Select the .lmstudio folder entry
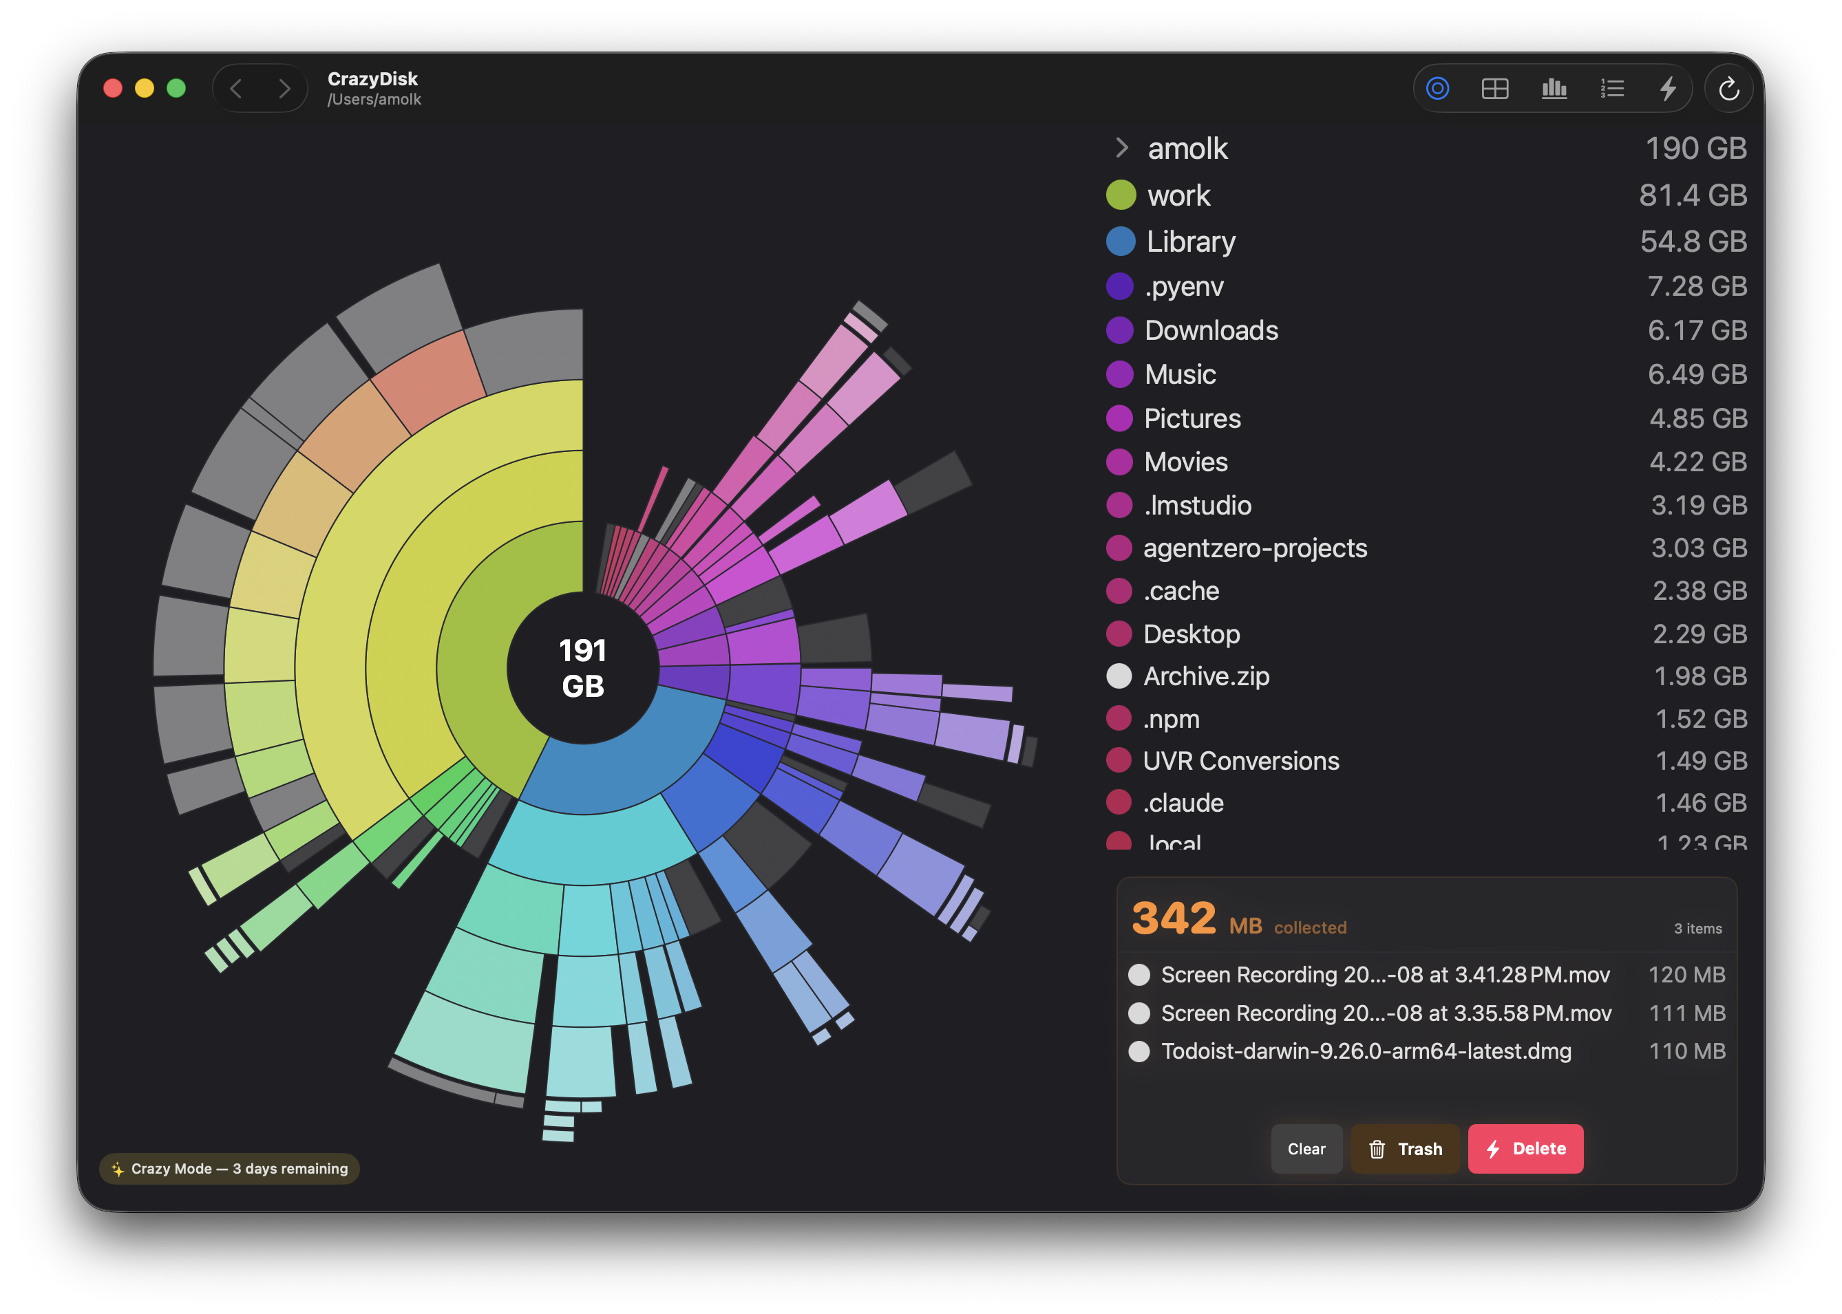This screenshot has height=1314, width=1842. [1197, 505]
